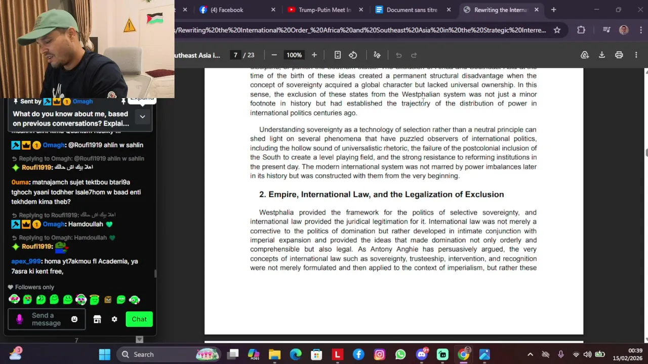
Task: Pick the halo angel green emote
Action: pyautogui.click(x=94, y=300)
